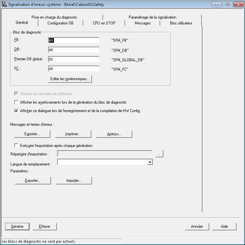Image resolution: width=245 pixels, height=245 pixels.
Task: Click the browse button beside Répertoire d'exportation
Action: click(159, 154)
